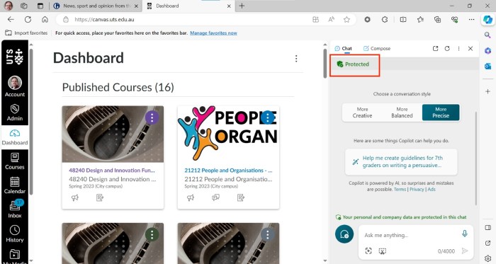Switch to Copilot Compose tab
Viewport: 496px width, 264px height.
[377, 48]
